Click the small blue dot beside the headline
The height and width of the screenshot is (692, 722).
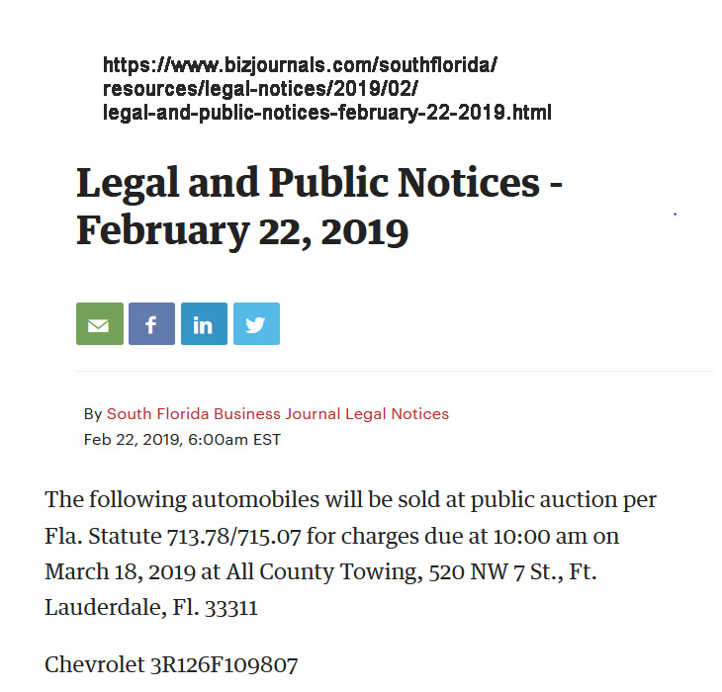(x=675, y=214)
